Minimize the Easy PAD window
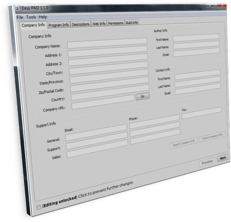Image resolution: width=231 pixels, height=222 pixels. point(210,6)
